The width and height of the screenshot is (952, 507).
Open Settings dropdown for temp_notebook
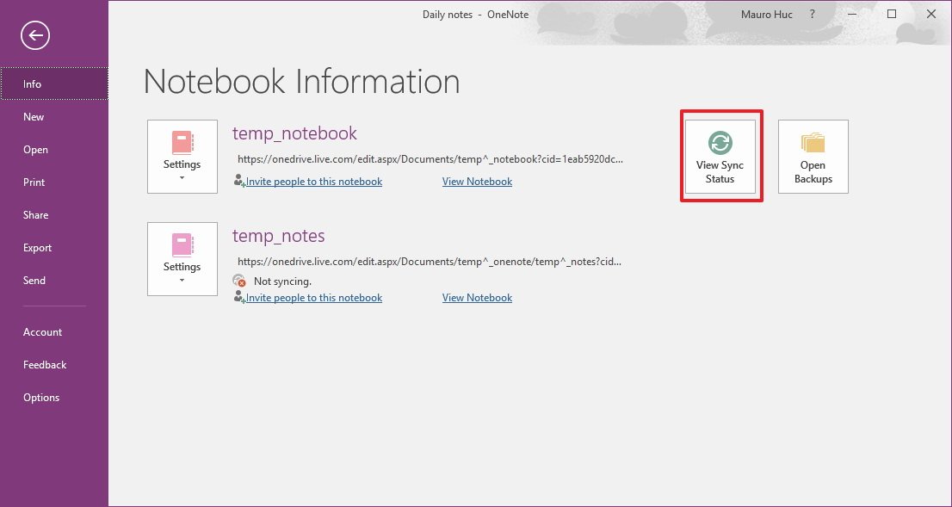[x=182, y=157]
